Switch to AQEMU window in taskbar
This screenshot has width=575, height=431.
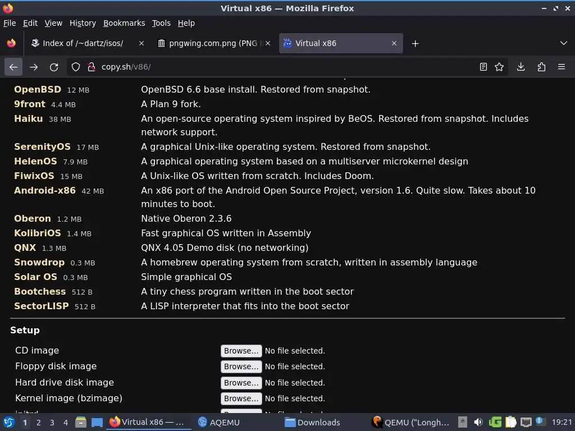point(219,422)
